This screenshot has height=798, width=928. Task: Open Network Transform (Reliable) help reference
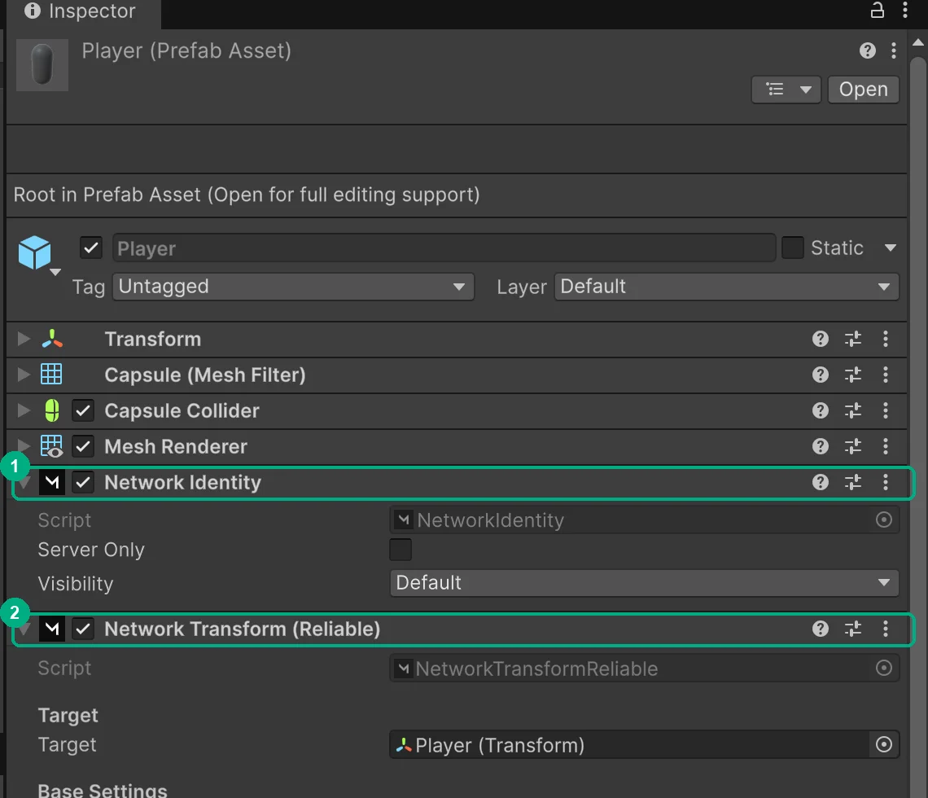(x=821, y=629)
